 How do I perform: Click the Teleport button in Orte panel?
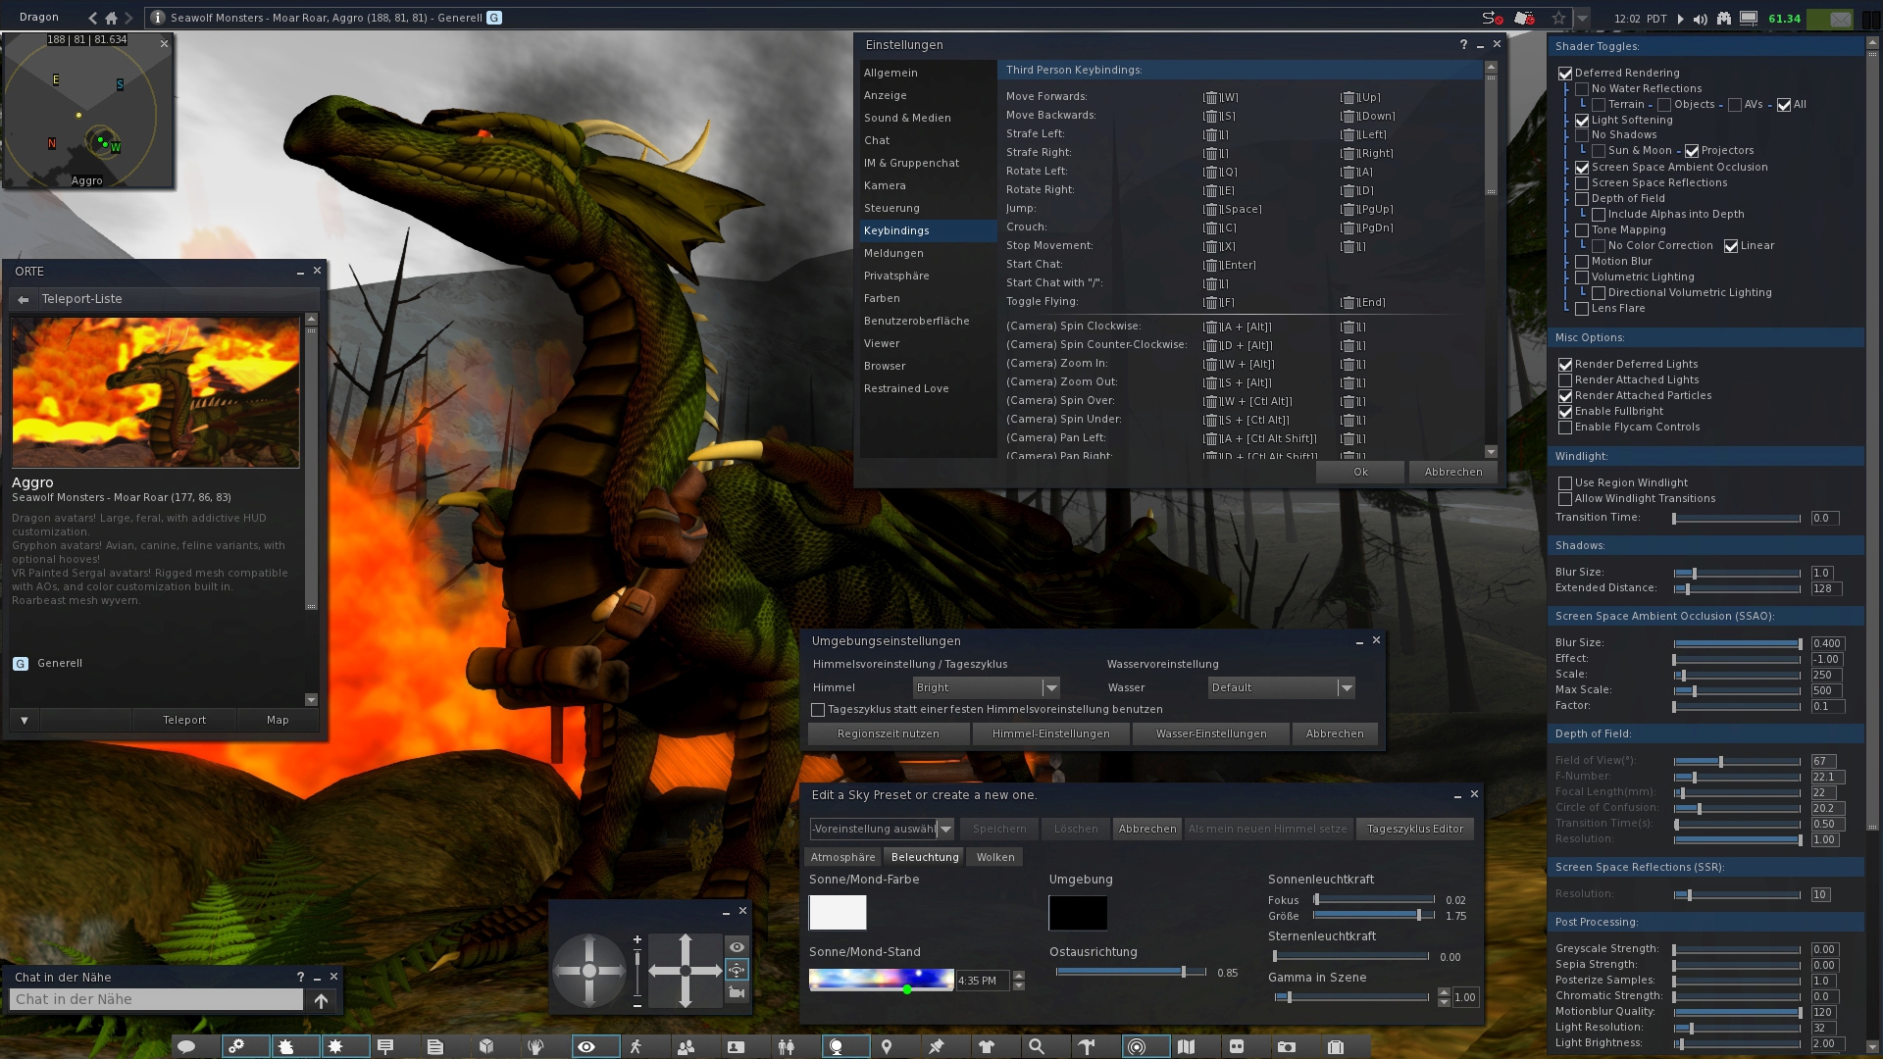click(x=183, y=719)
